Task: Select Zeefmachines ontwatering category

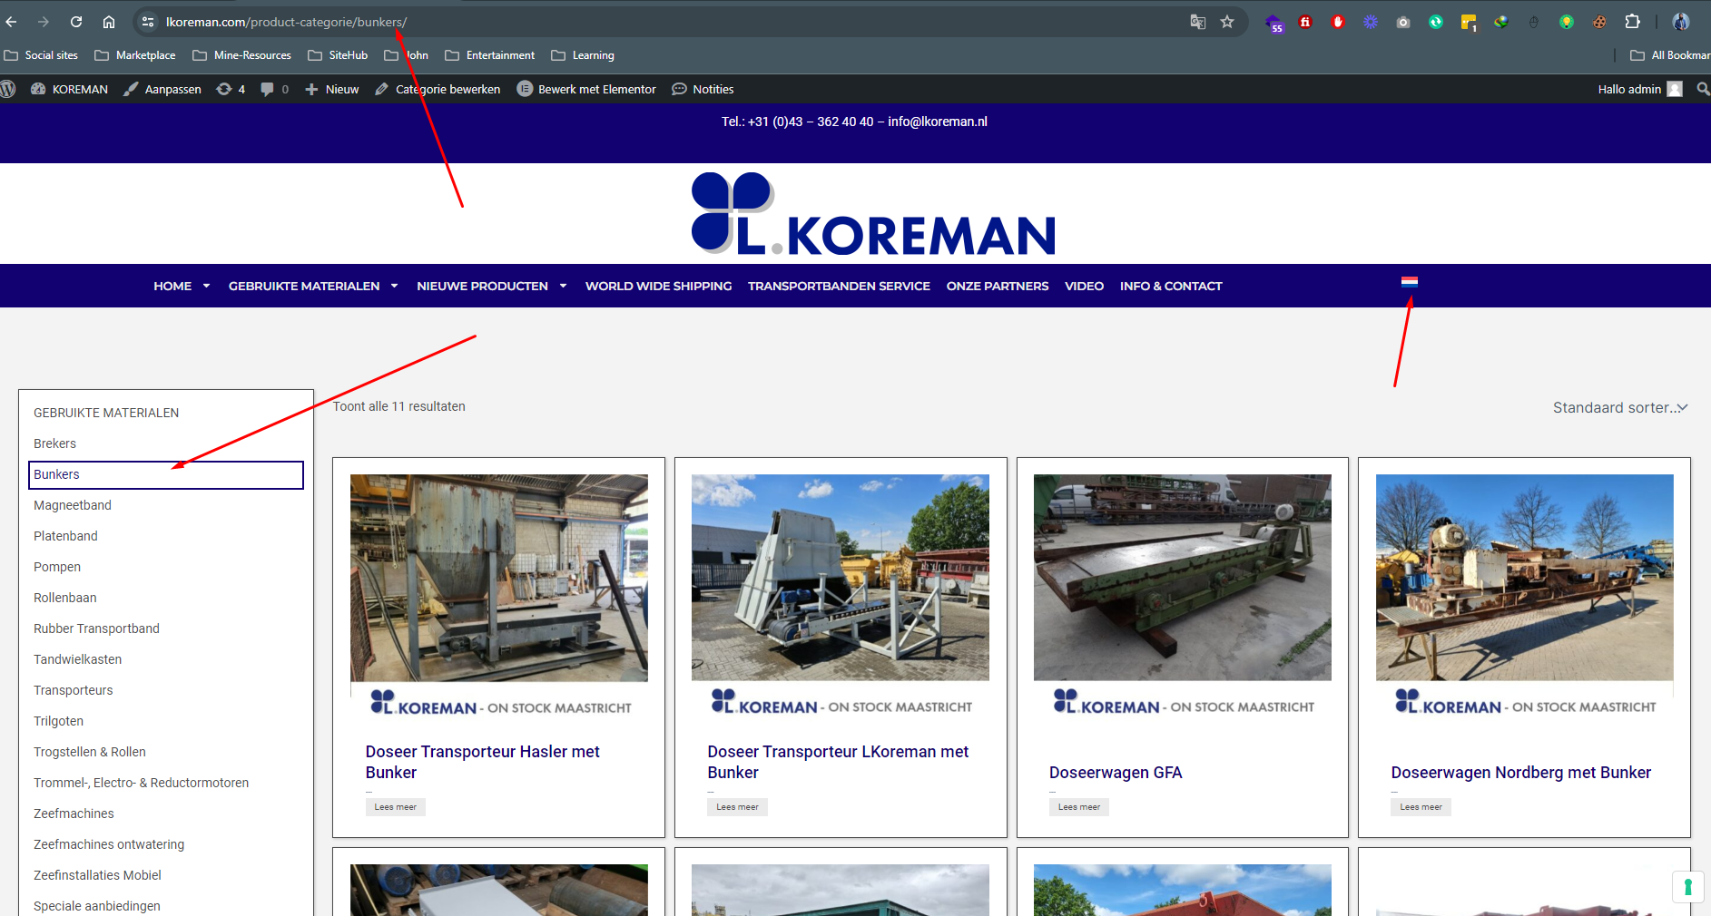Action: point(109,844)
